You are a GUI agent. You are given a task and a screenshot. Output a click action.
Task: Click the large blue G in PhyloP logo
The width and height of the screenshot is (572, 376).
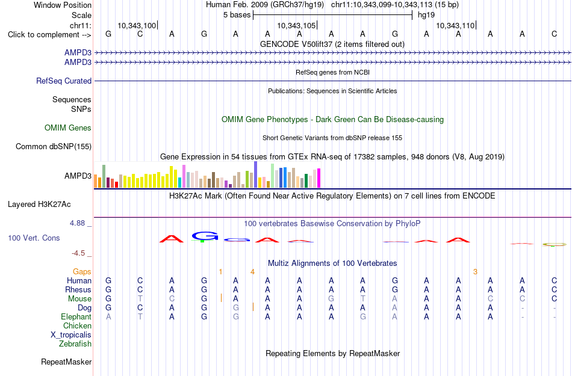(x=205, y=236)
